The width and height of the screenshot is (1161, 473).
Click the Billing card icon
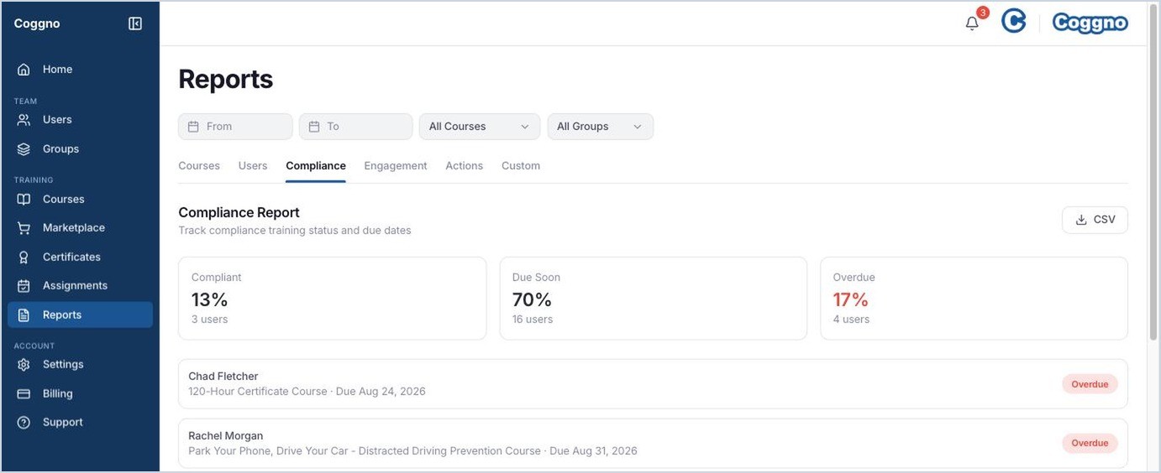pyautogui.click(x=24, y=394)
